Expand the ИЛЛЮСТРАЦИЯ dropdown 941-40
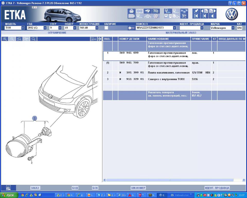The image size is (247, 198). pos(97,28)
